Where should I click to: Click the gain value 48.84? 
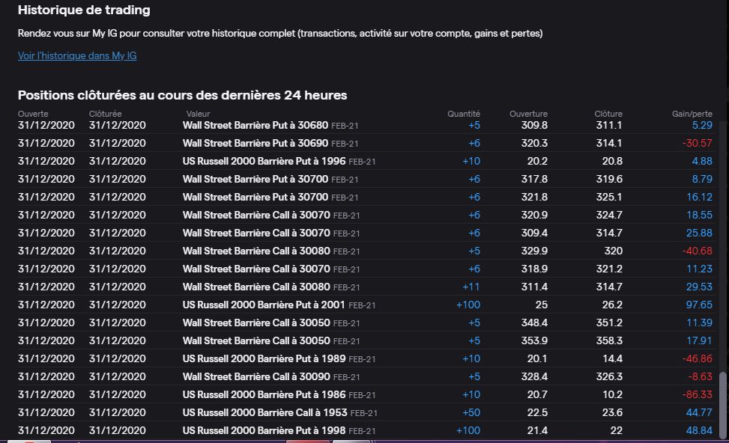(699, 430)
